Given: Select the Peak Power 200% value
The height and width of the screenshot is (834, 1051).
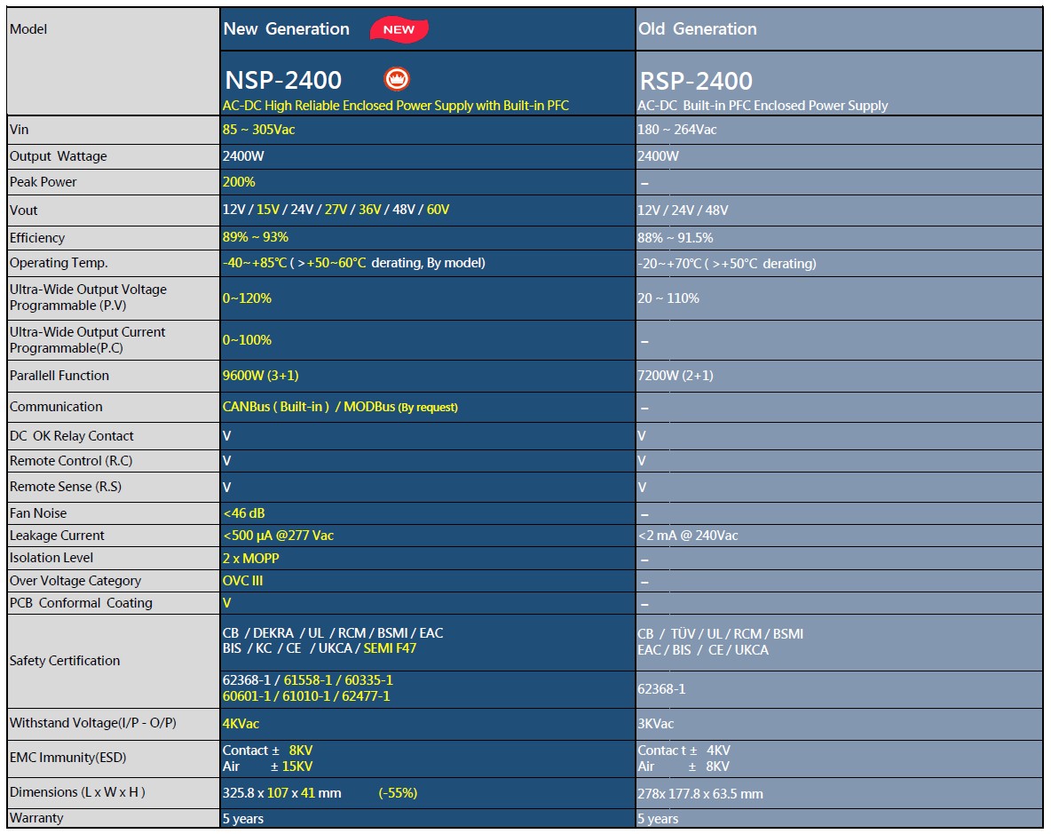Looking at the screenshot, I should pyautogui.click(x=239, y=182).
